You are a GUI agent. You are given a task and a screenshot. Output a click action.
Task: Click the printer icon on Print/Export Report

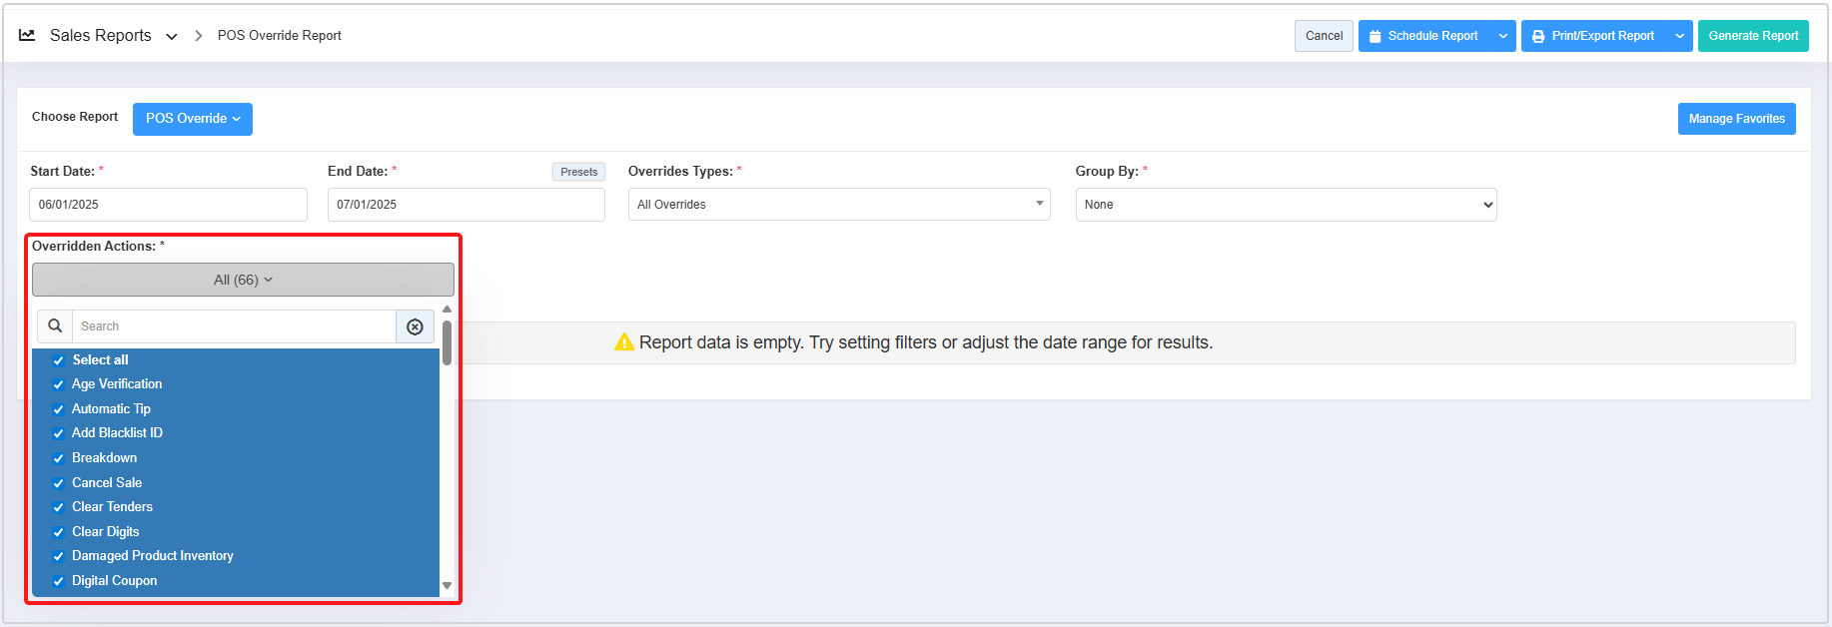click(x=1538, y=36)
